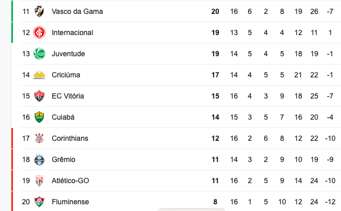Viewport: 341px width, 211px height.
Task: Click Fluminense's 8 points value
Action: pyautogui.click(x=215, y=202)
